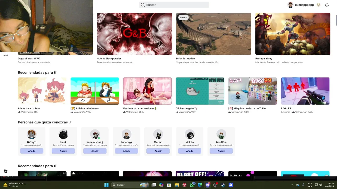This screenshot has width=337, height=189.
Task: Open Mor1Xun's avatar
Action: click(x=221, y=134)
